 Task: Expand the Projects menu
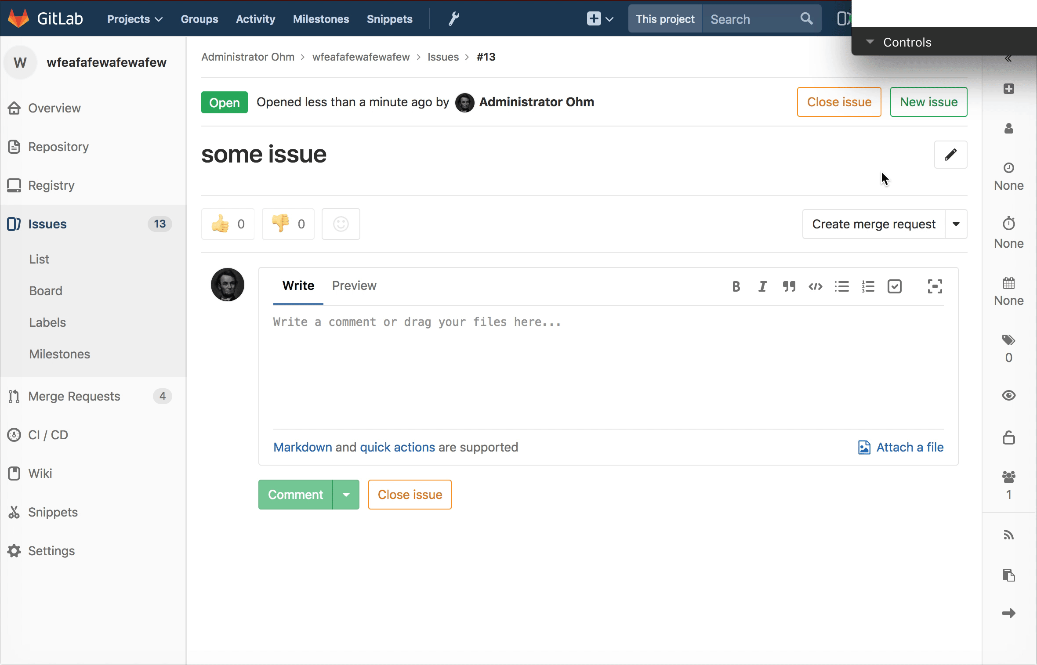[134, 19]
